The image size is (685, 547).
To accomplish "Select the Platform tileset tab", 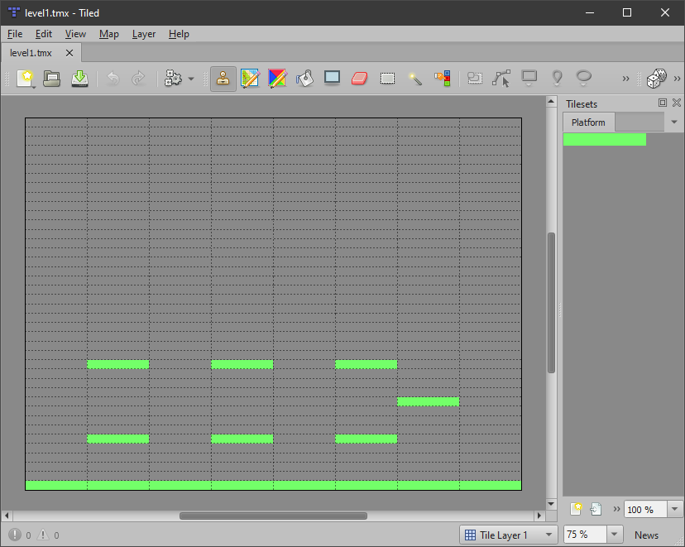I will pyautogui.click(x=588, y=122).
